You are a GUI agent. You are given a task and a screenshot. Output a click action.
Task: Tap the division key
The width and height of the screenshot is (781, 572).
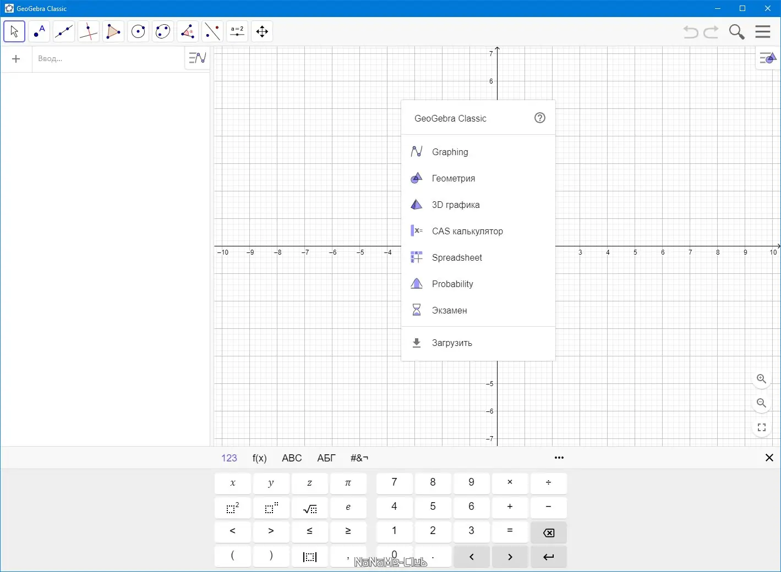549,483
